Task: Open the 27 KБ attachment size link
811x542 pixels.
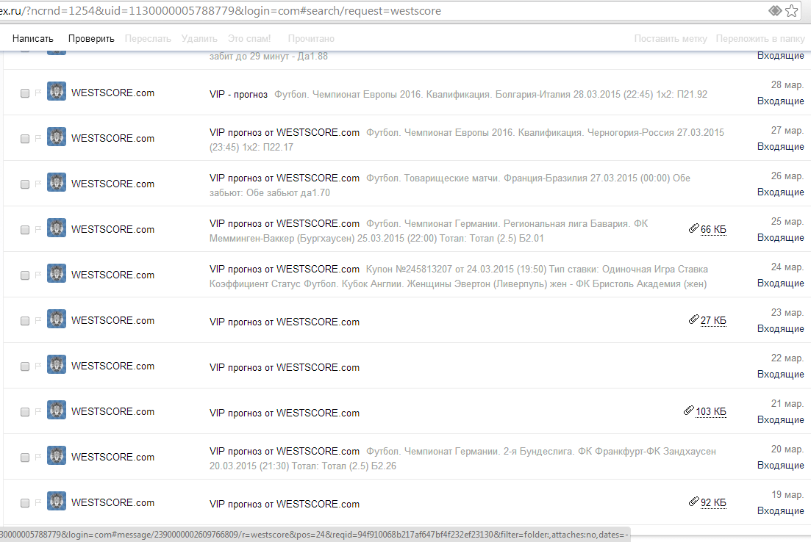Action: (712, 321)
